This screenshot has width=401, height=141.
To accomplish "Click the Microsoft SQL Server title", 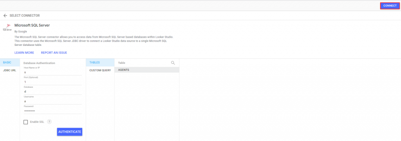I will pos(32,25).
